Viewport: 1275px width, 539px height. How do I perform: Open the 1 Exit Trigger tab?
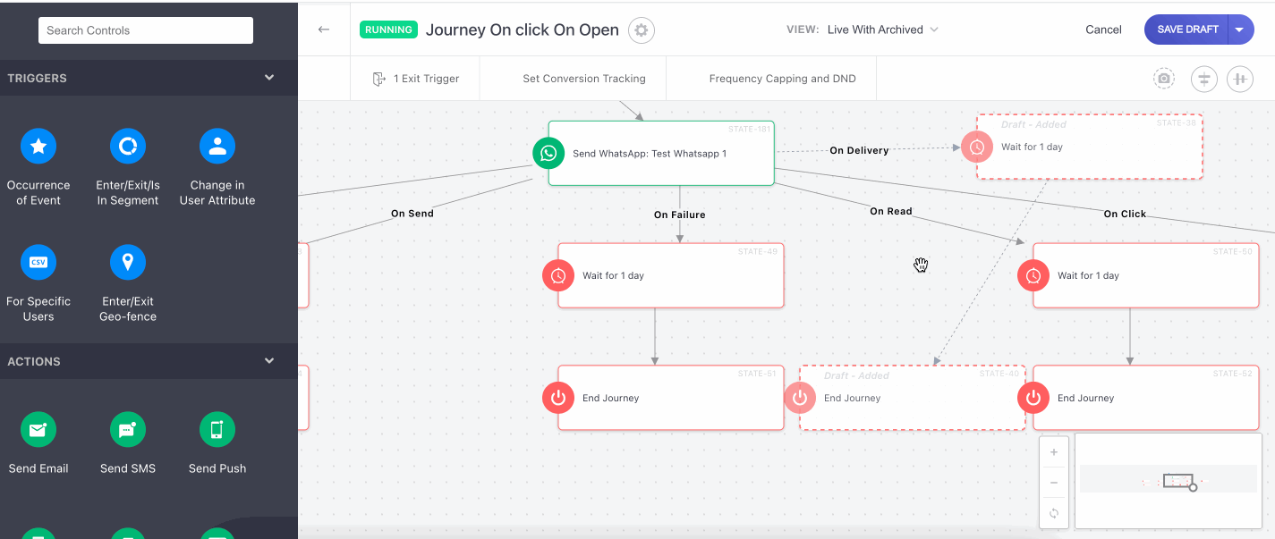click(416, 79)
